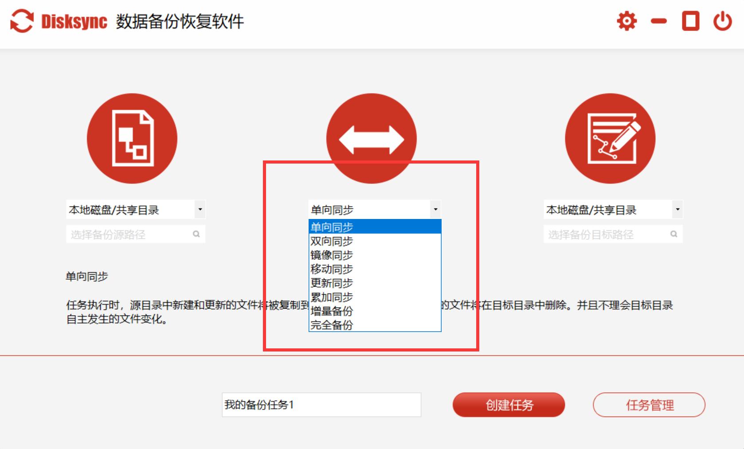The image size is (744, 449).
Task: Open 任务管理
Action: click(649, 404)
